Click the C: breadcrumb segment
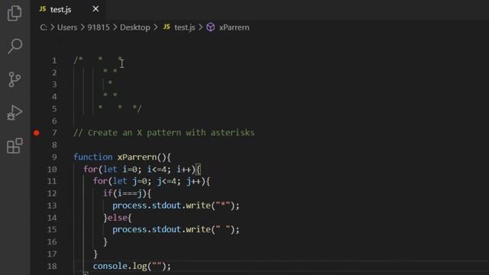The height and width of the screenshot is (275, 489). coord(44,27)
